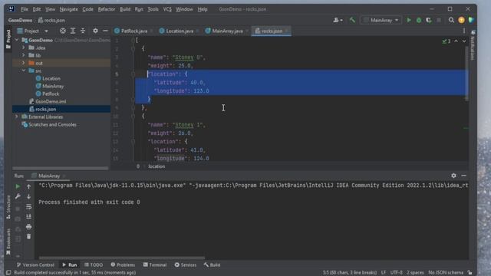
Task: Click the Project panel horizontal scrollbar
Action: (60, 168)
